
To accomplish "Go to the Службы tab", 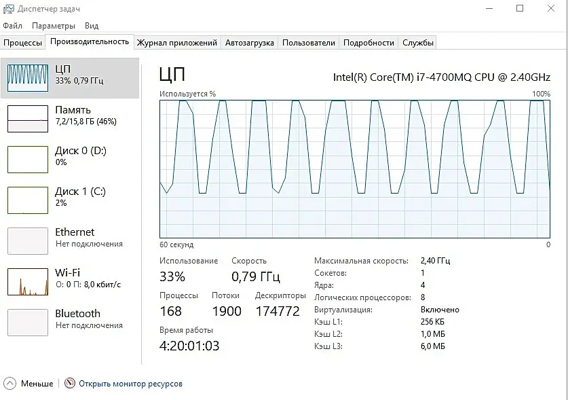I will [x=417, y=43].
